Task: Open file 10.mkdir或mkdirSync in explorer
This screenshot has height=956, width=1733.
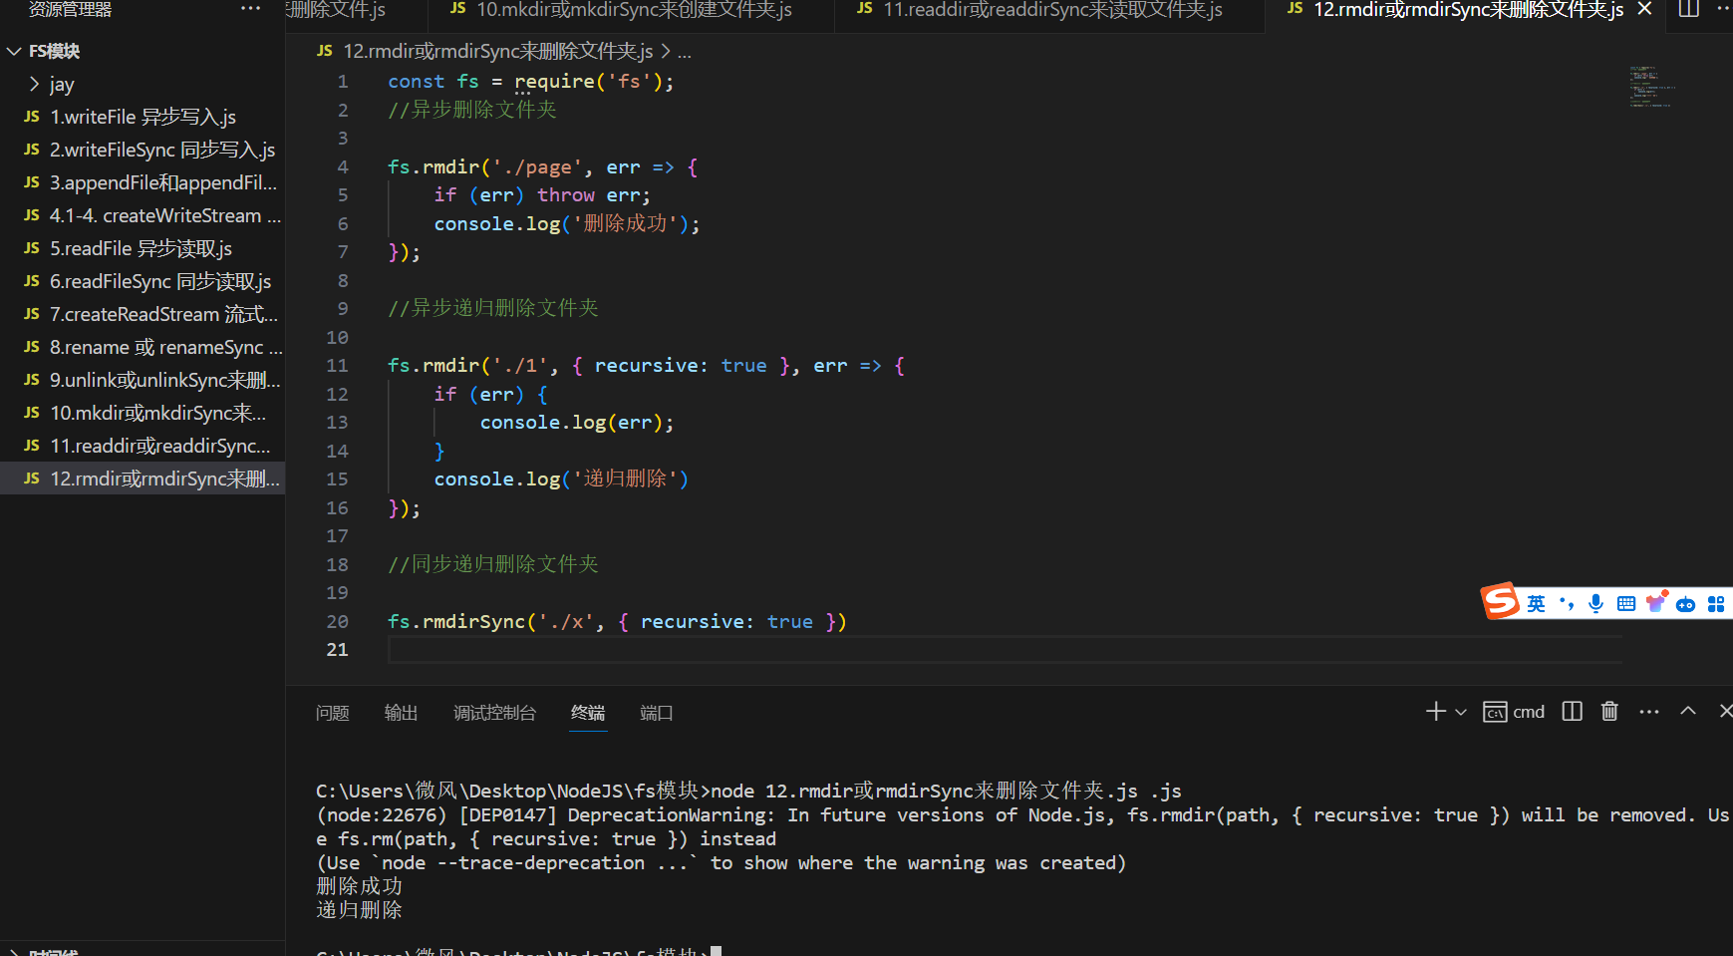Action: pyautogui.click(x=143, y=413)
